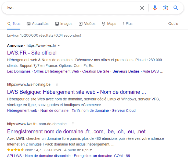This screenshot has height=162, width=188.
Task: Open the Aide LWS sitelink
Action: (x=151, y=71)
